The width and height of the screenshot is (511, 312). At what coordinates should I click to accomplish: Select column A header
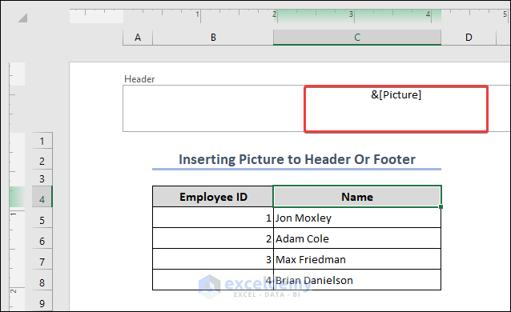[x=138, y=38]
